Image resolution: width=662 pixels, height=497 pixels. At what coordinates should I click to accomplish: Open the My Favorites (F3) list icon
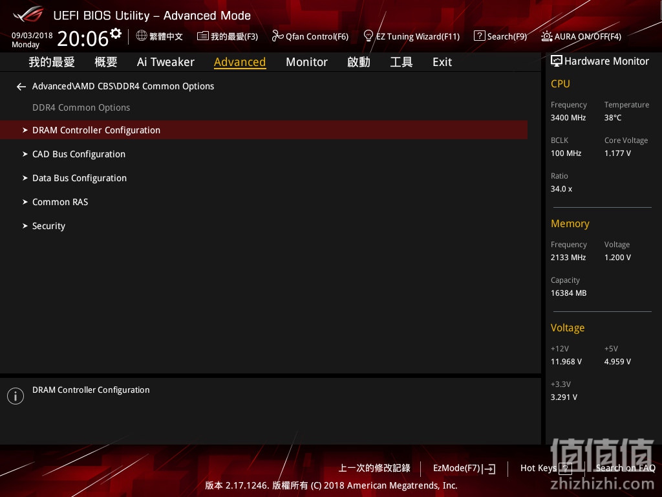coord(202,36)
